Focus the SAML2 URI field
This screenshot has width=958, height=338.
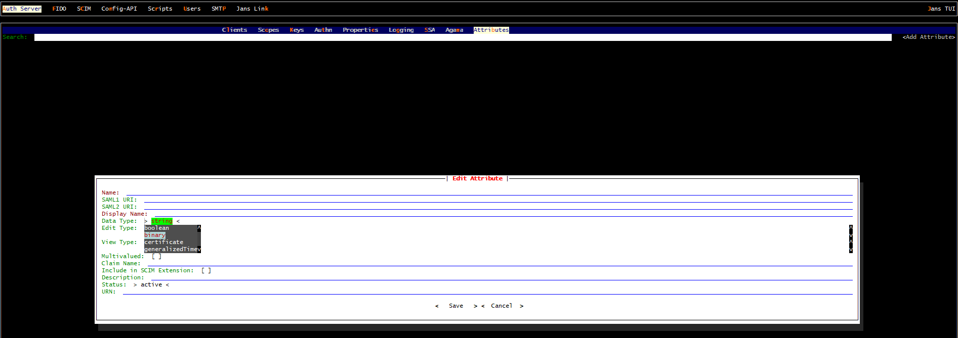click(x=498, y=207)
